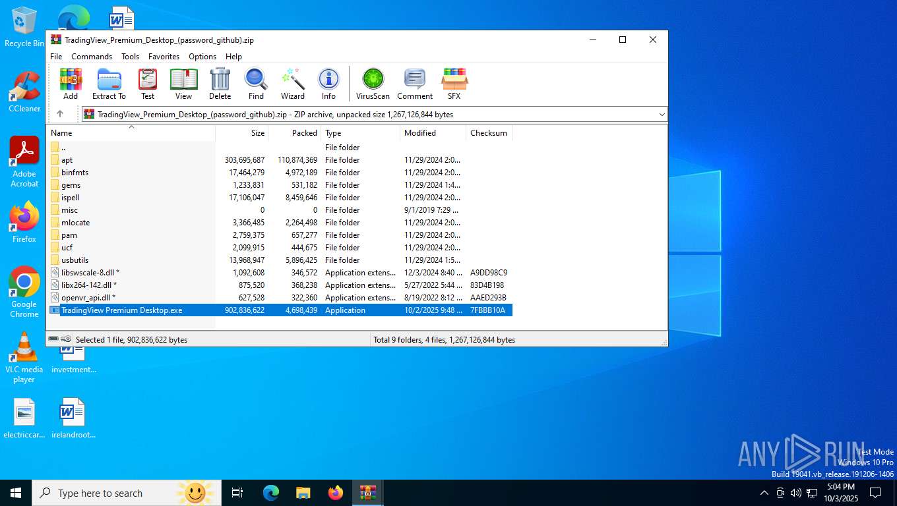Select the gems folder
Image resolution: width=897 pixels, height=506 pixels.
click(280, 185)
